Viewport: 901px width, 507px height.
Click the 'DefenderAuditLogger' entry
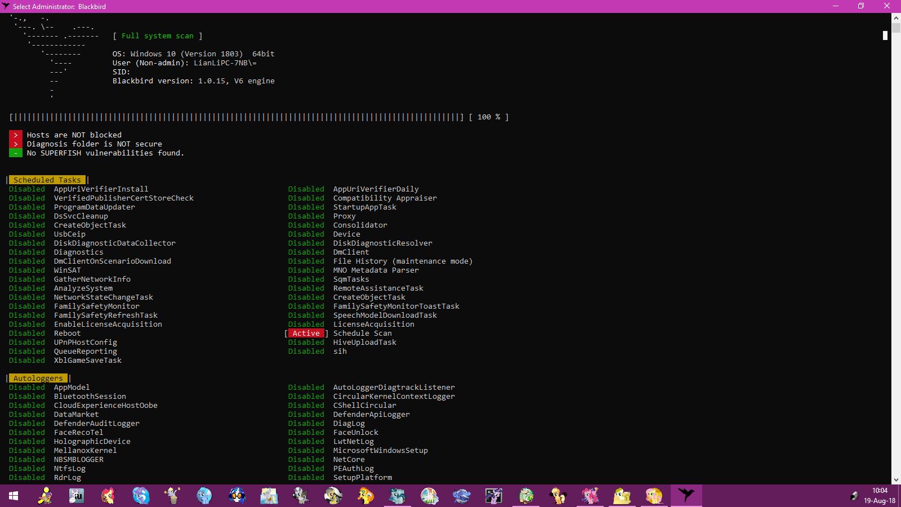pyautogui.click(x=97, y=424)
